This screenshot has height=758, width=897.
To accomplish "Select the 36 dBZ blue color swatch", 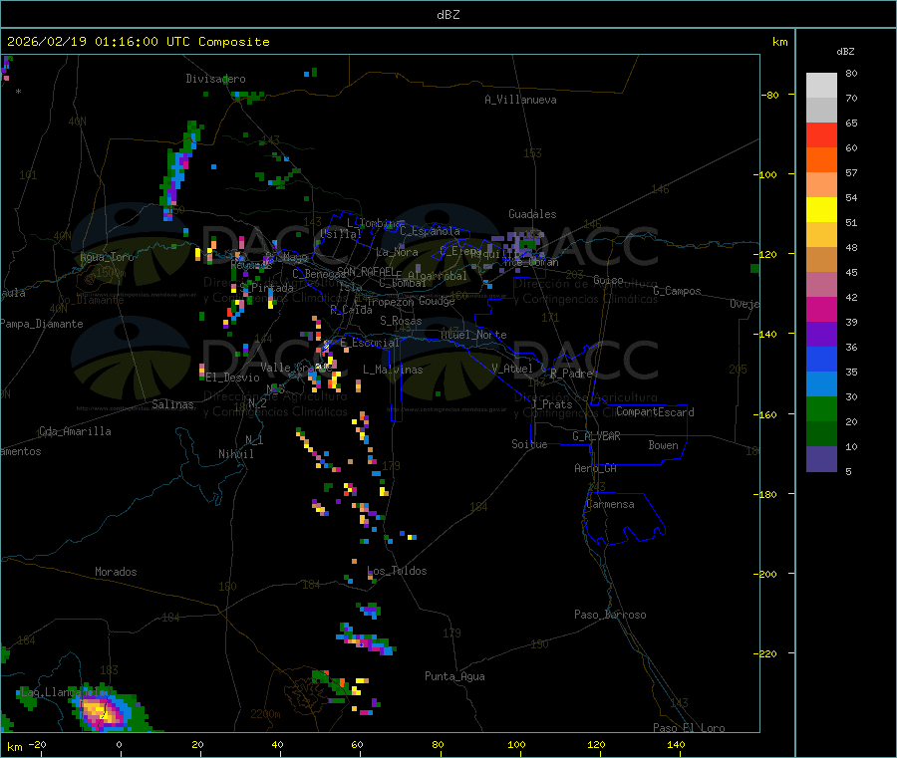I will pos(821,359).
